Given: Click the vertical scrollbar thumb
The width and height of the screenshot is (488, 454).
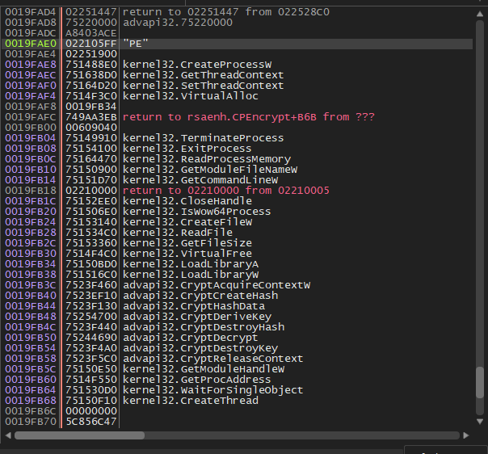Looking at the screenshot, I should click(x=480, y=382).
